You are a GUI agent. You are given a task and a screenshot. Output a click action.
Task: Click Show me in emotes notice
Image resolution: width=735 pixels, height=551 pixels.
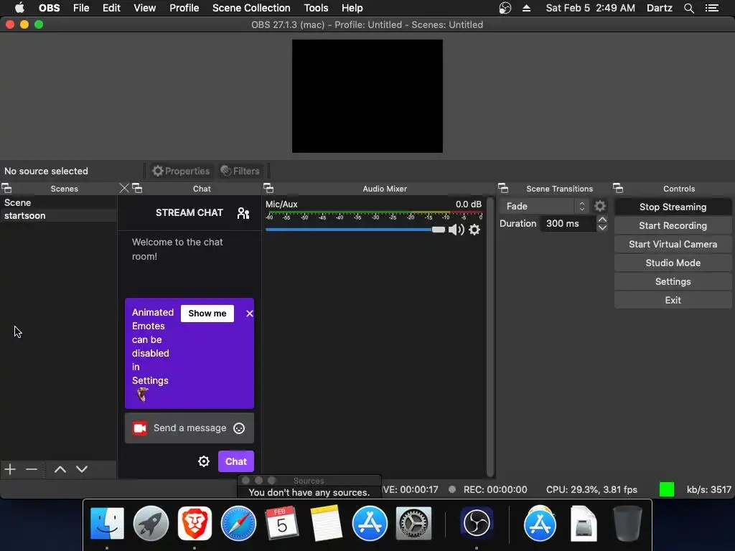pos(207,314)
